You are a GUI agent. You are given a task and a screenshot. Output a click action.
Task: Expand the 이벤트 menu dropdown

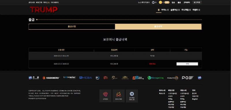click(196, 10)
